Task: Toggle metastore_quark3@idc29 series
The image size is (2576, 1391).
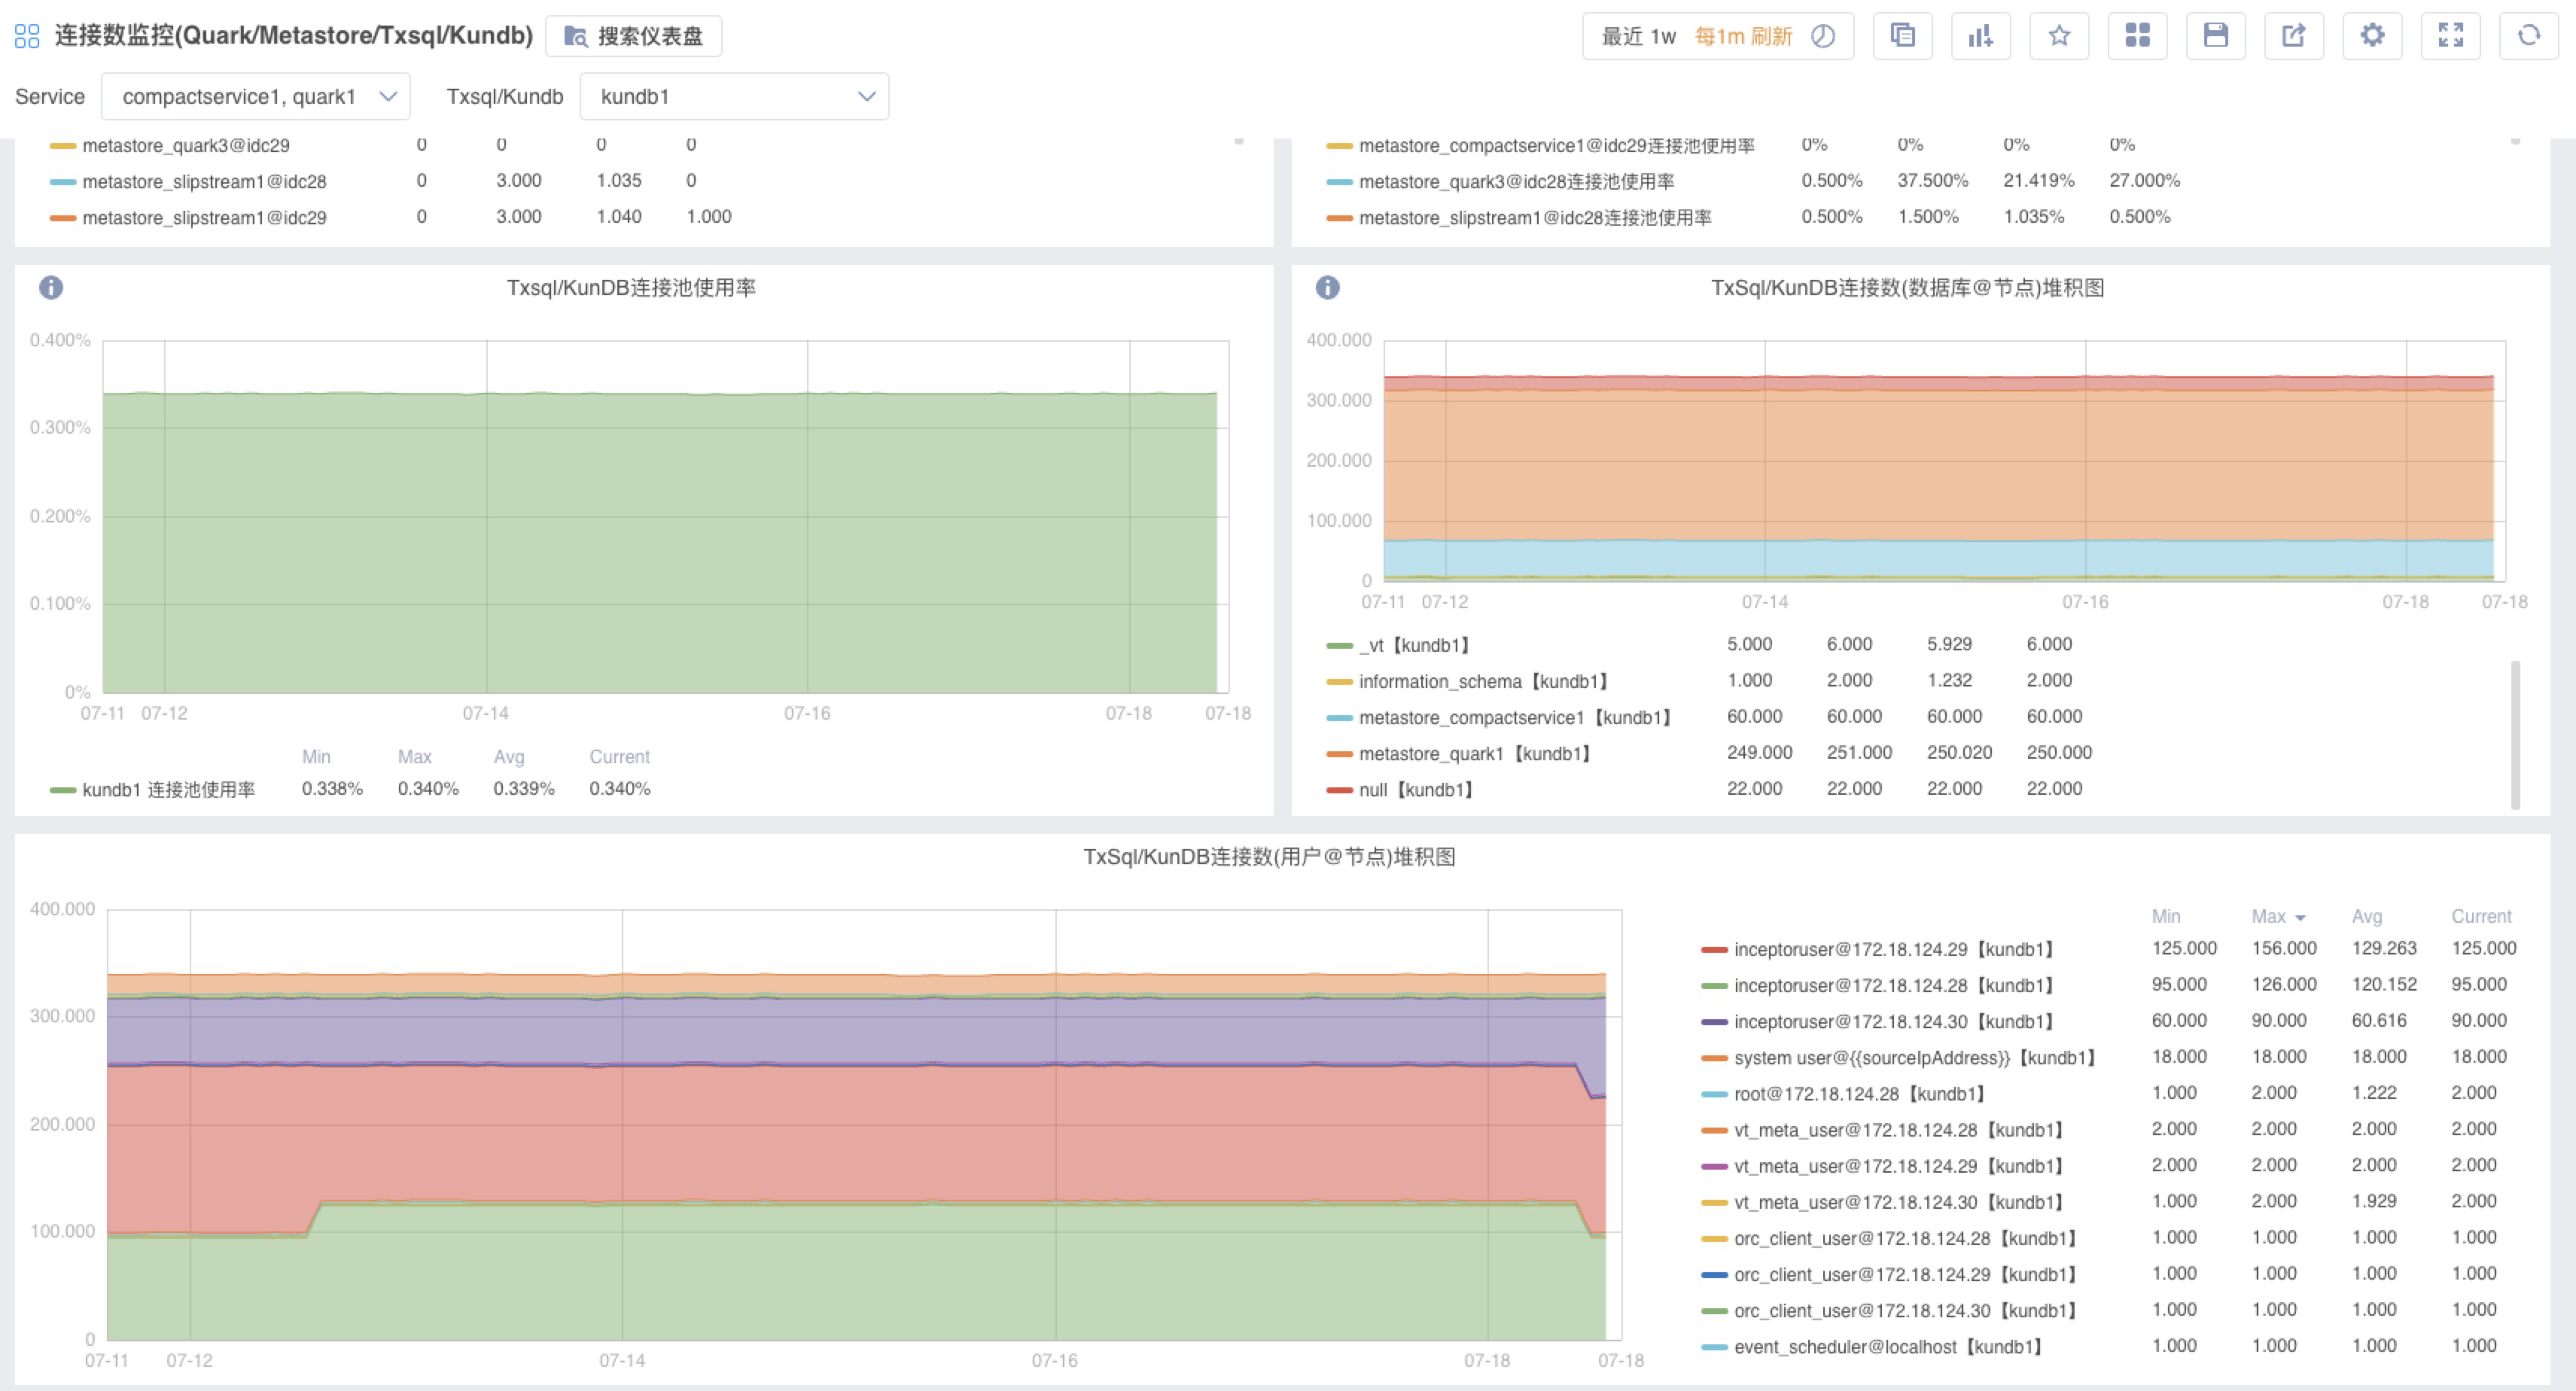Action: pos(186,145)
